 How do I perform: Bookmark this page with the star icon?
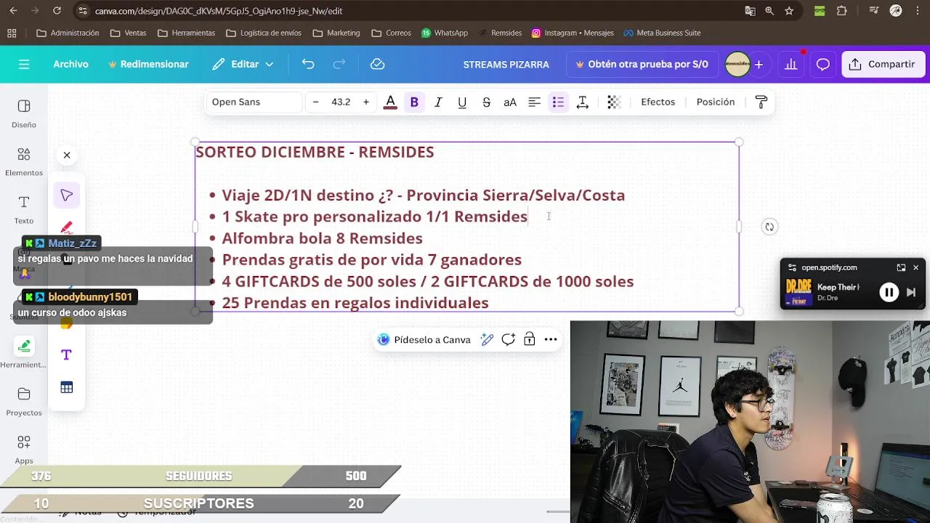[x=789, y=11]
